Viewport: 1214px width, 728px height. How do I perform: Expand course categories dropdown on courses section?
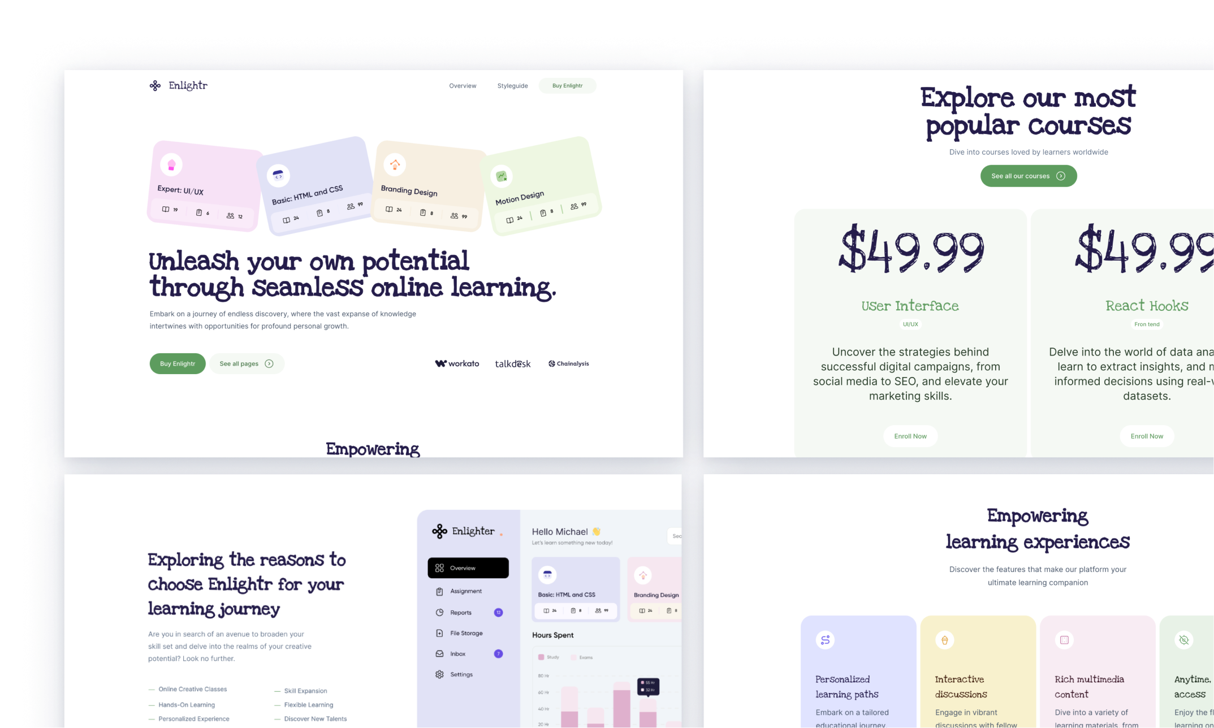pyautogui.click(x=1027, y=176)
